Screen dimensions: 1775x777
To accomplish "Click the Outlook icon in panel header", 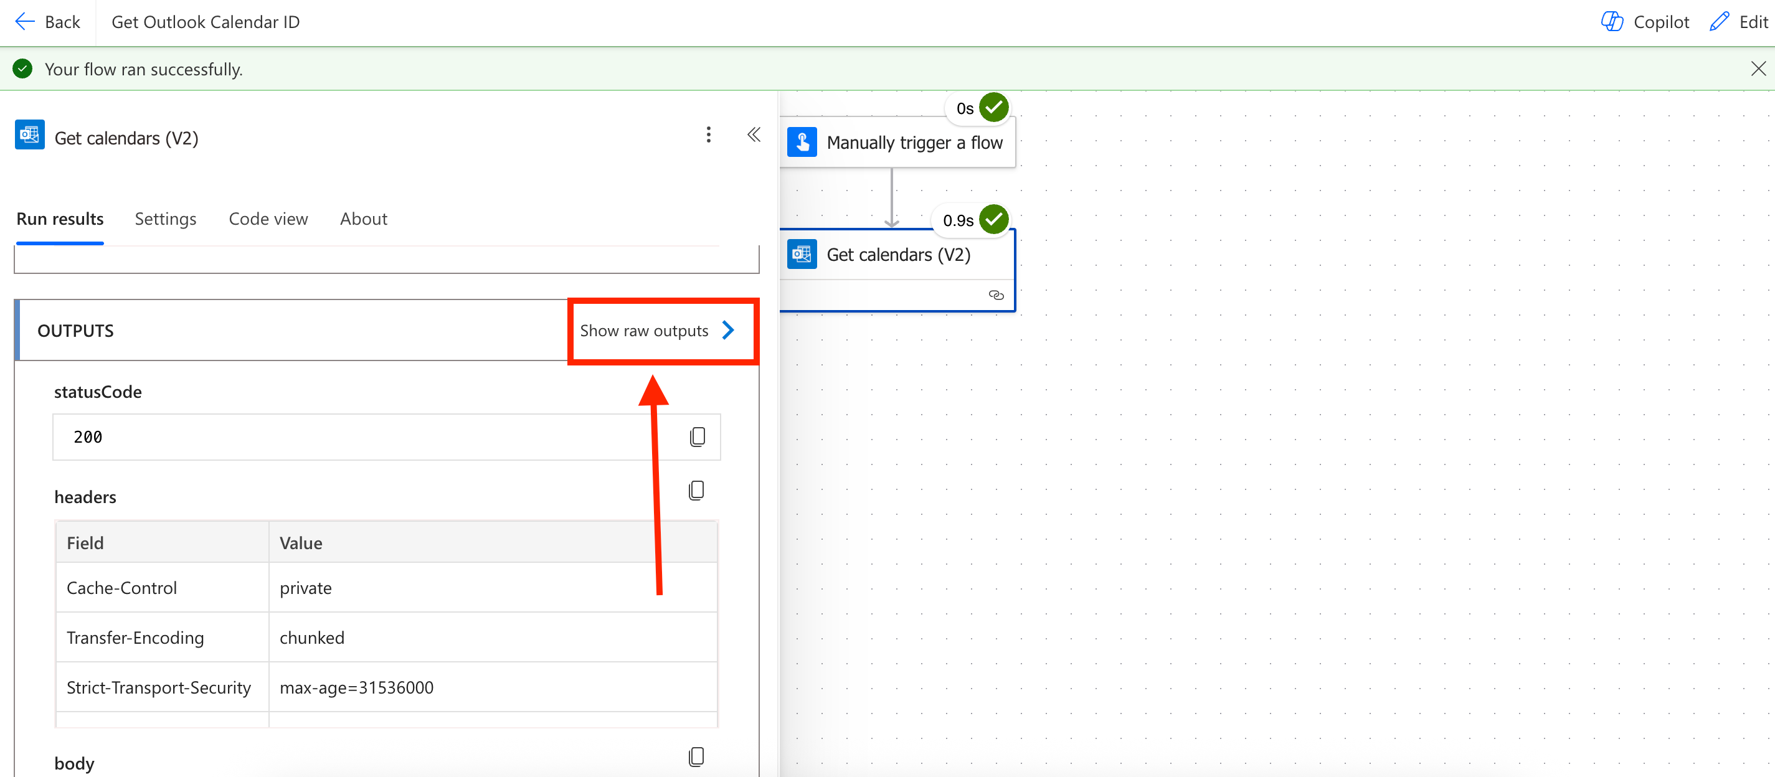I will 30,135.
